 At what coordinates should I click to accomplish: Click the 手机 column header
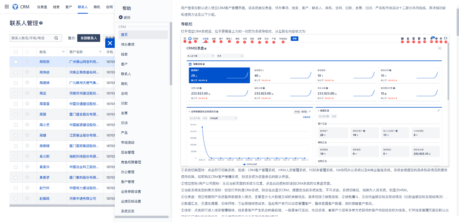[x=110, y=52]
